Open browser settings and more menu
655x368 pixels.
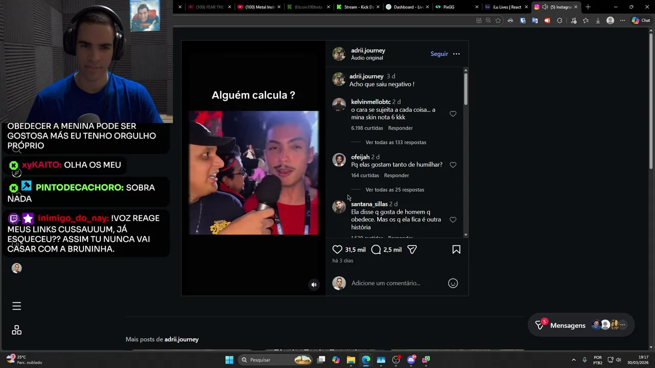622,20
